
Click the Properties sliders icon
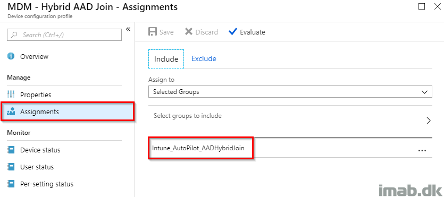(11, 95)
